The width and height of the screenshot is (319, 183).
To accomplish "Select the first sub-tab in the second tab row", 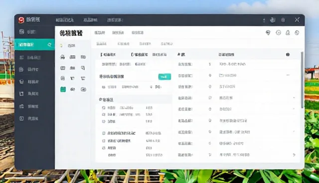I will [101, 44].
